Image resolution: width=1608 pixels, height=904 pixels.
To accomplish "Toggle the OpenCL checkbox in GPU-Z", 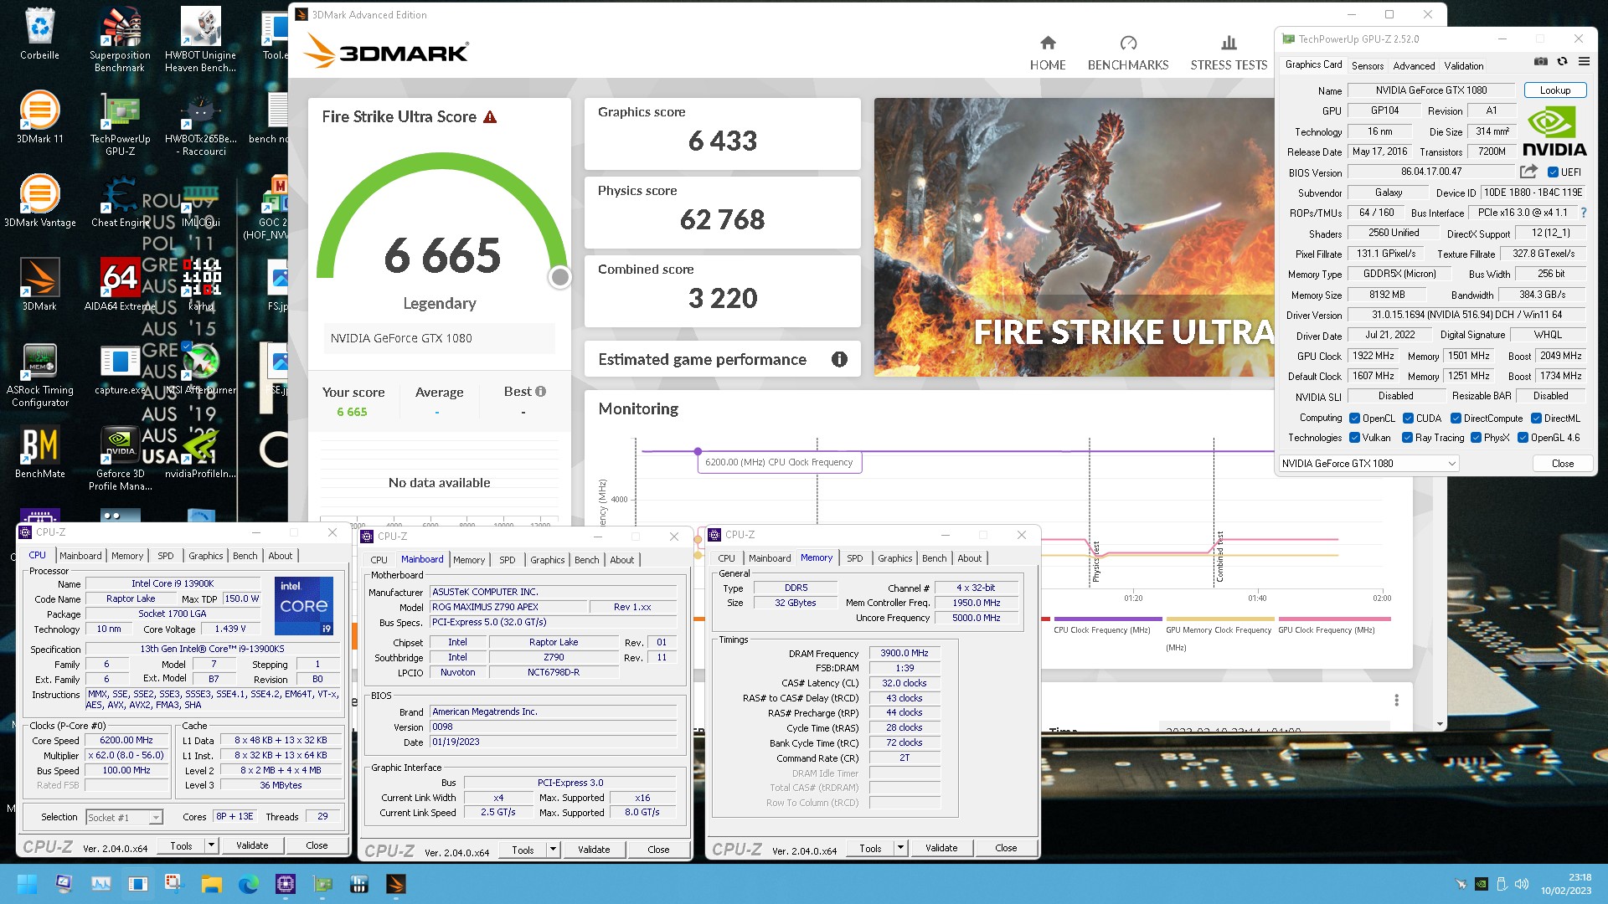I will click(1354, 419).
